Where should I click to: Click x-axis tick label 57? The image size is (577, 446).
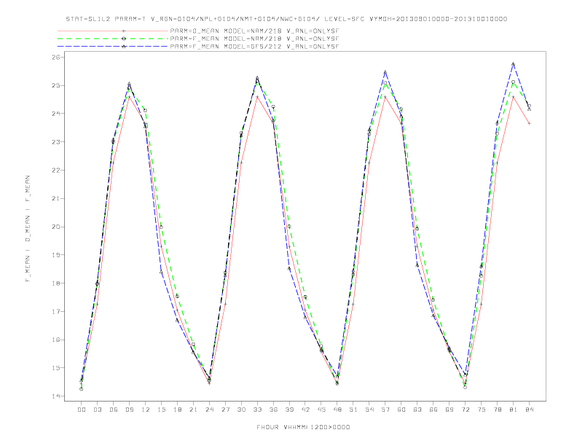click(385, 410)
